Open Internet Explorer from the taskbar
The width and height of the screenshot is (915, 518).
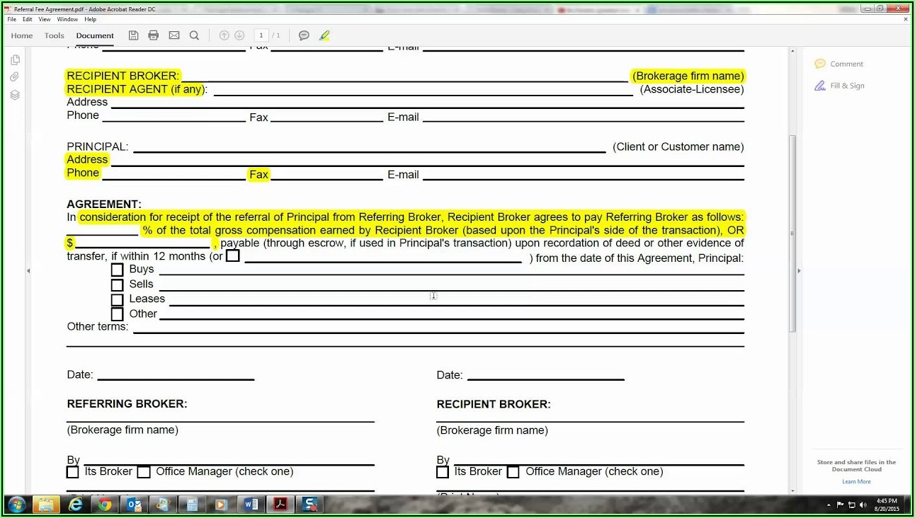[x=76, y=505]
